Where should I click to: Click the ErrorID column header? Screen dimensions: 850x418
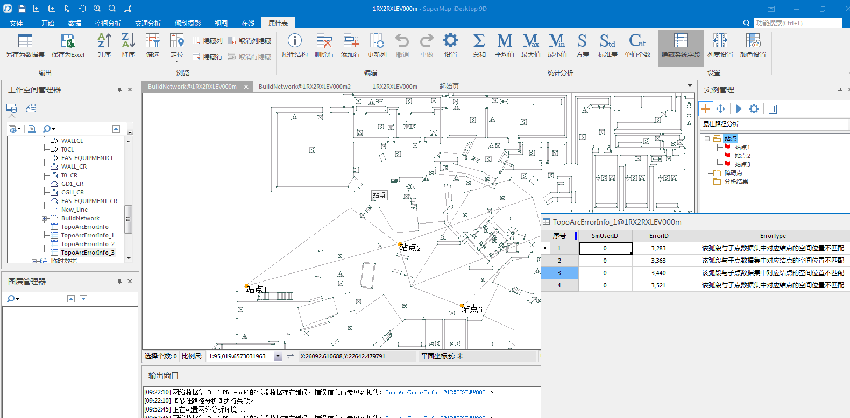(659, 236)
